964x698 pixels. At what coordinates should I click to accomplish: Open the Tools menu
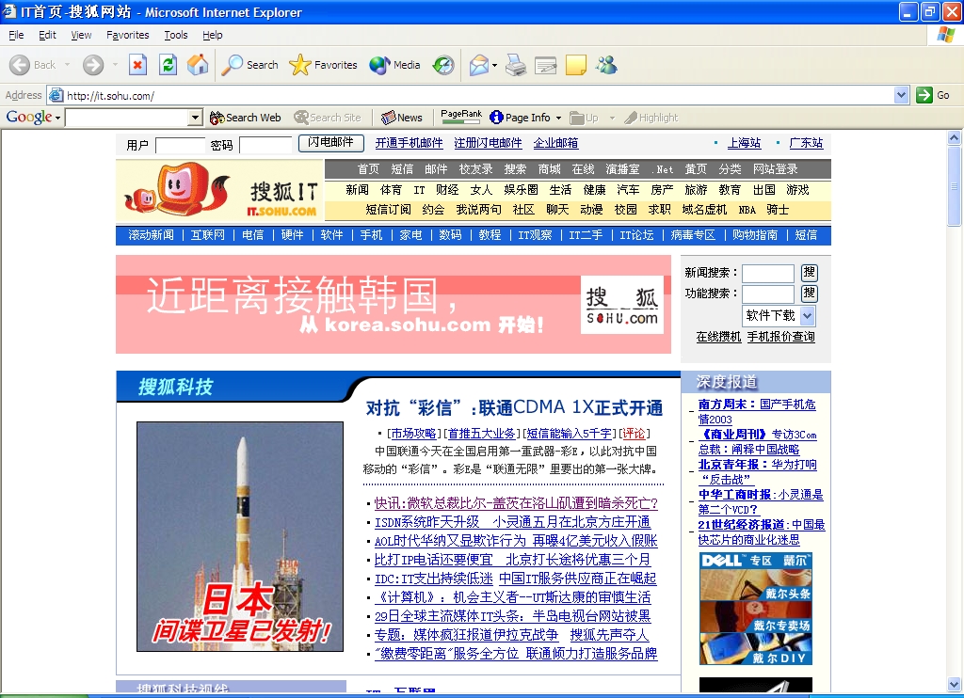pyautogui.click(x=176, y=35)
